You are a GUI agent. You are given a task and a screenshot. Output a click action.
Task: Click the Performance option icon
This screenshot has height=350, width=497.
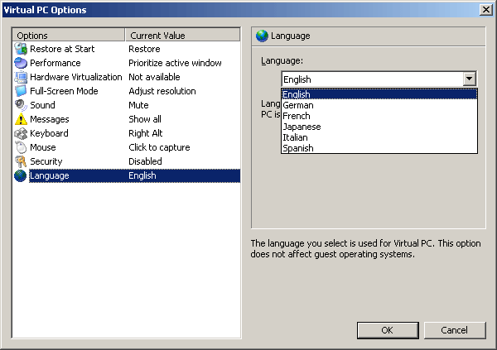click(x=21, y=63)
